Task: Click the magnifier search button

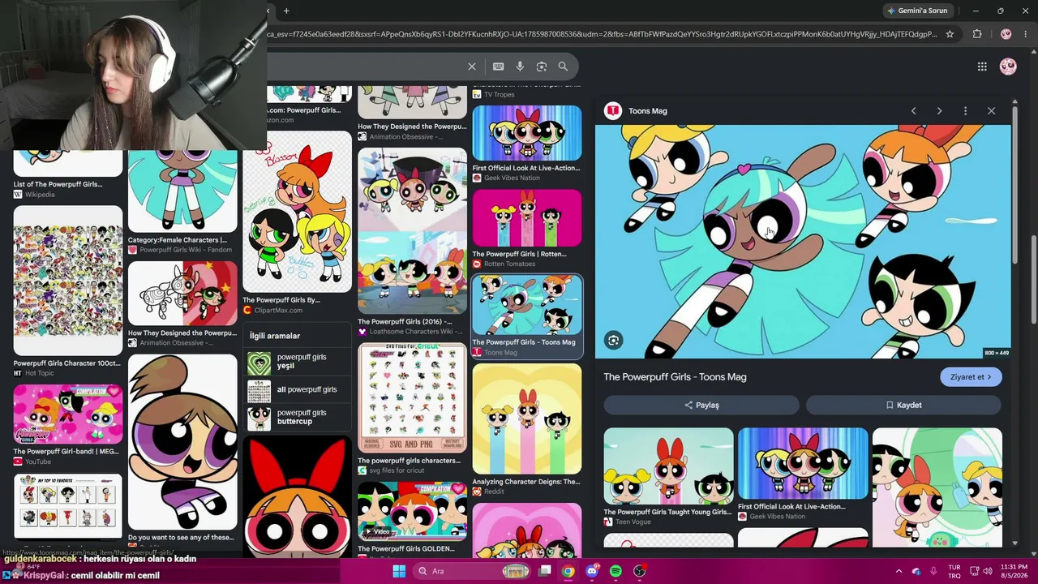Action: coord(563,67)
